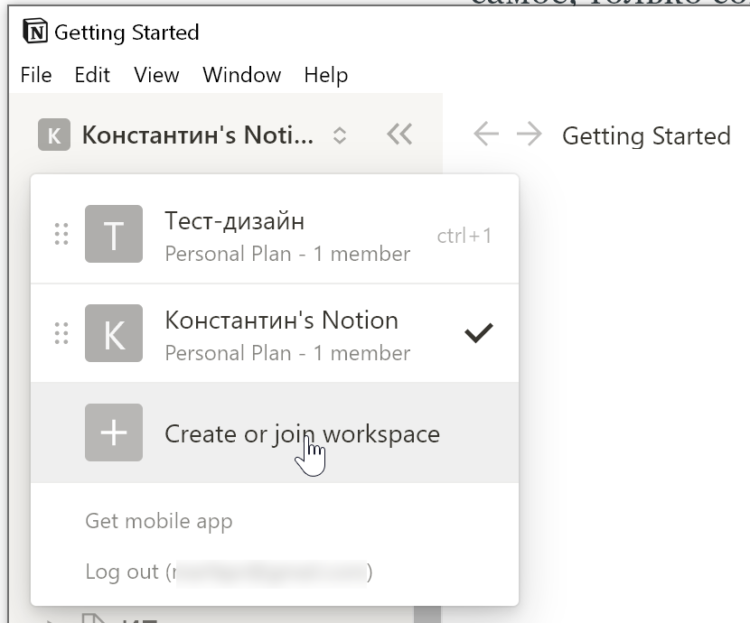Click the Notion app logo in title bar
The width and height of the screenshot is (750, 623).
(x=35, y=32)
